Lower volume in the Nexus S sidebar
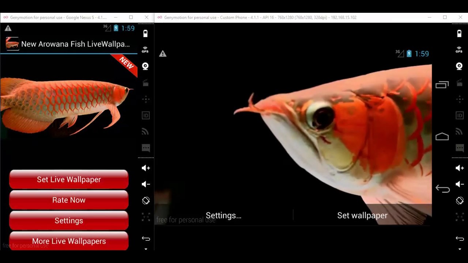This screenshot has height=263, width=468. [146, 184]
